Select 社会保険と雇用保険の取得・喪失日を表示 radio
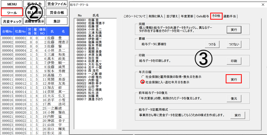The image size is (267, 135). tap(172, 77)
